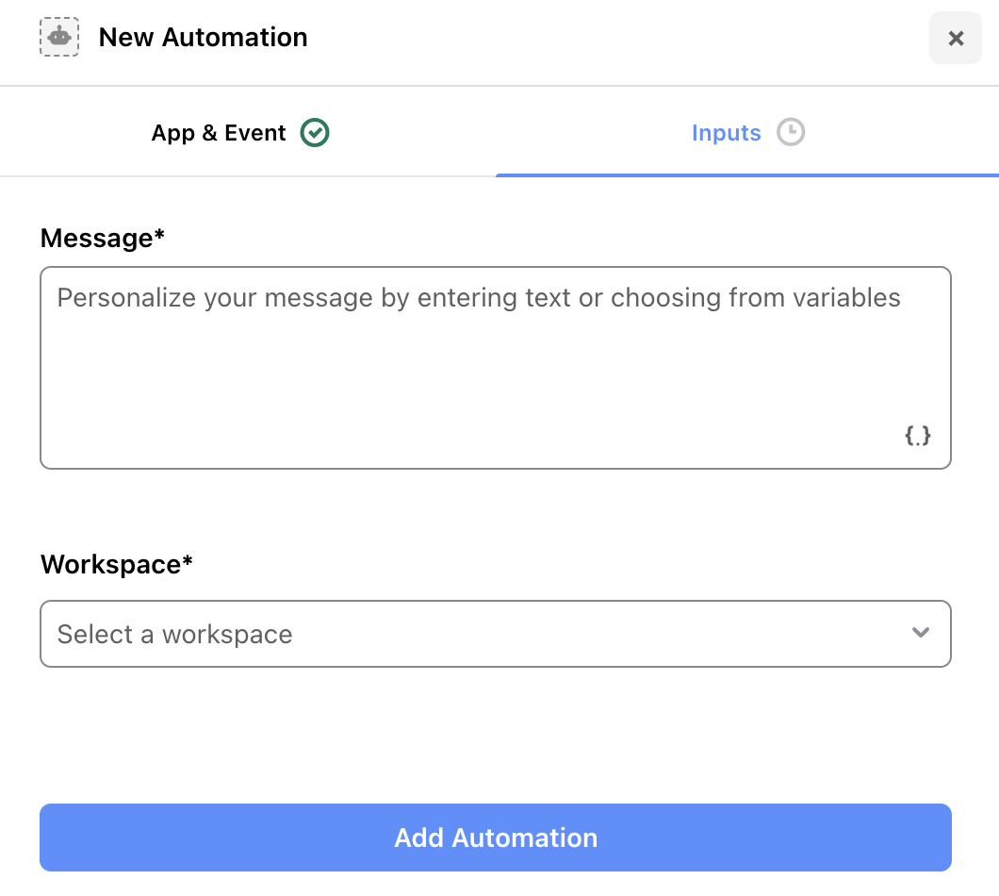The image size is (999, 896).
Task: Click the blue underline beneath the Inputs tab
Action: (x=747, y=175)
